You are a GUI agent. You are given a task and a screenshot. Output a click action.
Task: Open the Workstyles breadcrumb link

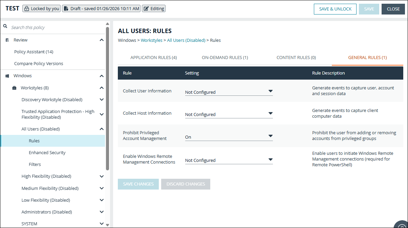coord(151,40)
